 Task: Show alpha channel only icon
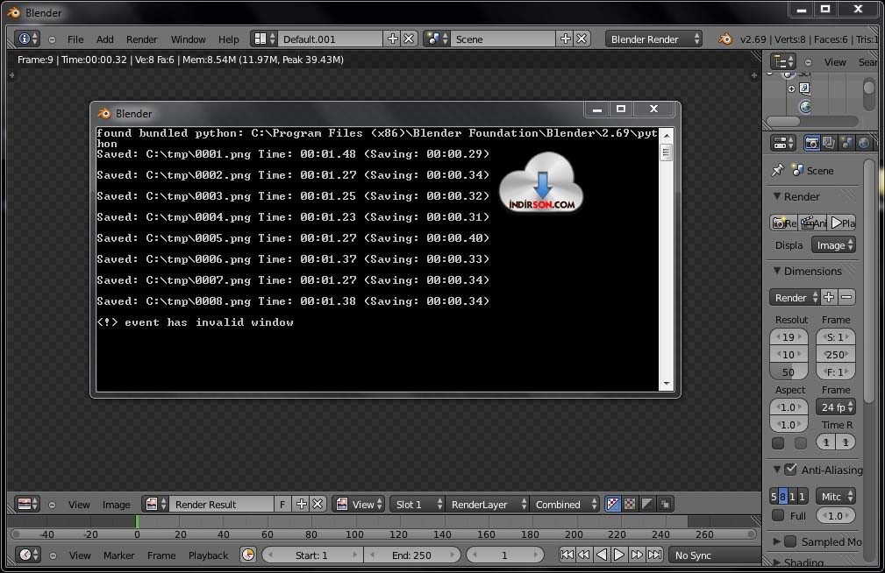(647, 504)
